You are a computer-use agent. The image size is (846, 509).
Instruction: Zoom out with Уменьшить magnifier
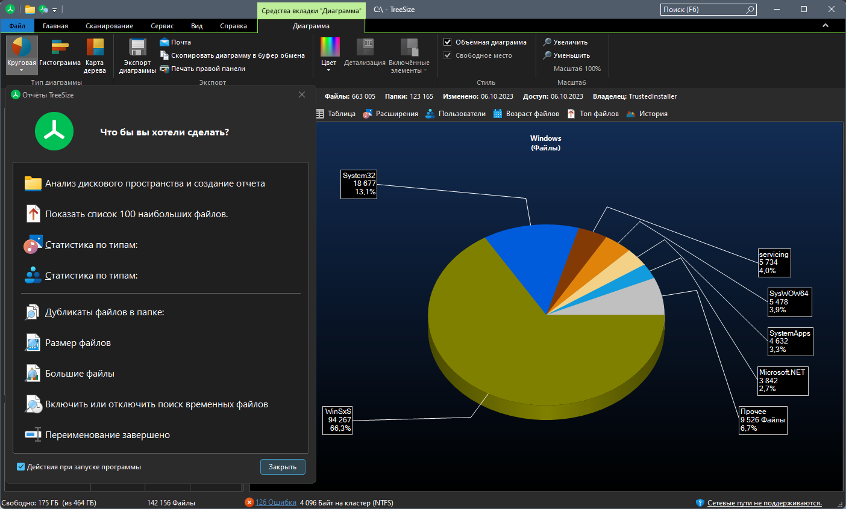coord(566,55)
